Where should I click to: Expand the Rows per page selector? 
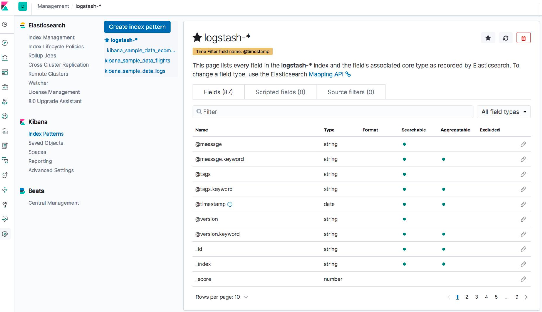(222, 297)
